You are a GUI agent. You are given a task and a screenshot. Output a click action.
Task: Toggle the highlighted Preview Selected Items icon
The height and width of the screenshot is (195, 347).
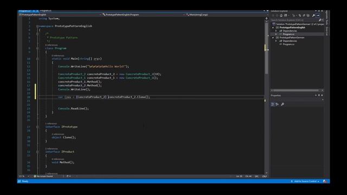[318, 16]
